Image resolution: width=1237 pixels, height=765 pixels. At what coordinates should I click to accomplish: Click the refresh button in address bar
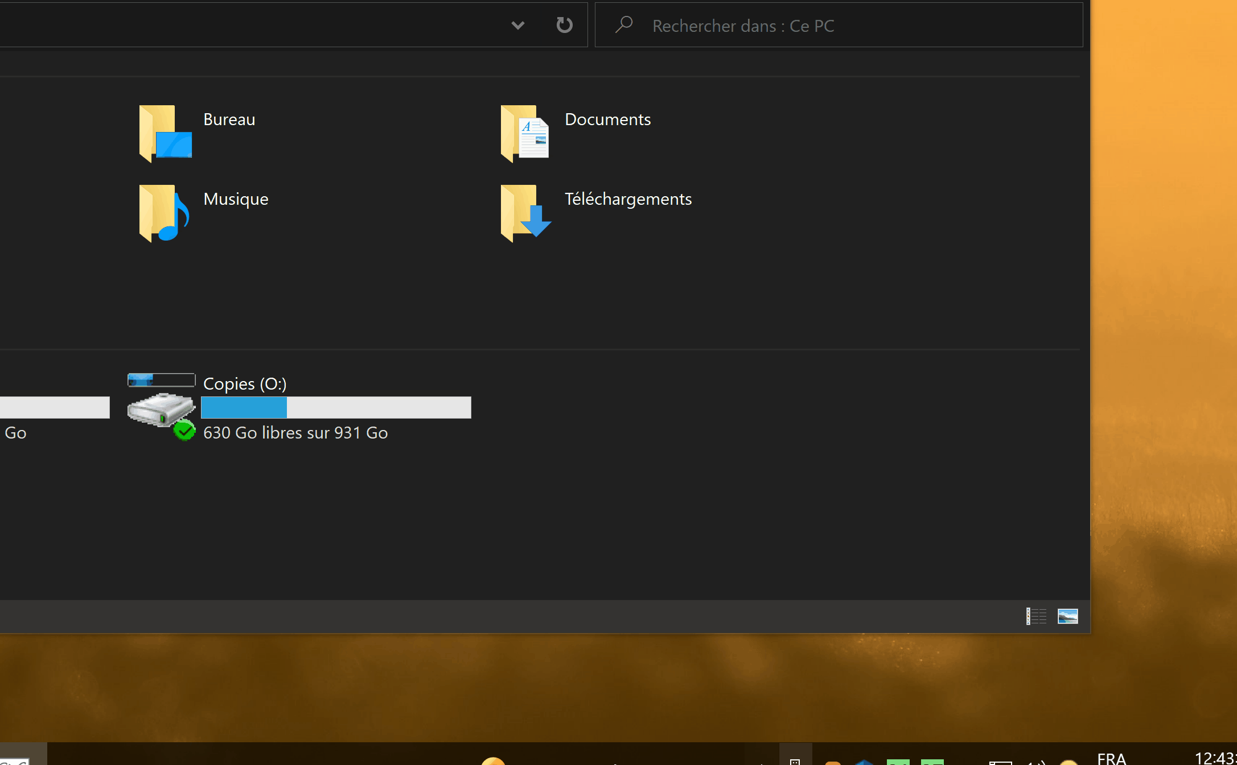pyautogui.click(x=564, y=25)
